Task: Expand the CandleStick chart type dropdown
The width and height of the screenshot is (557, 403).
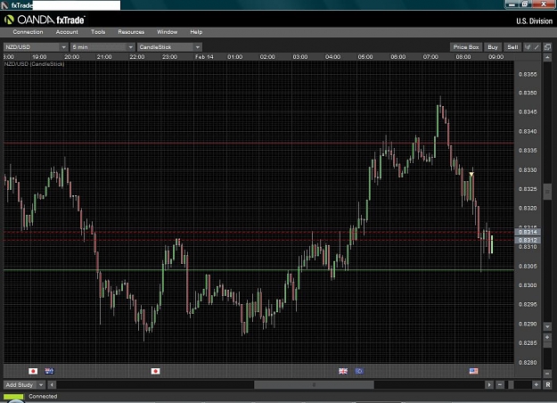Action: pyautogui.click(x=198, y=47)
